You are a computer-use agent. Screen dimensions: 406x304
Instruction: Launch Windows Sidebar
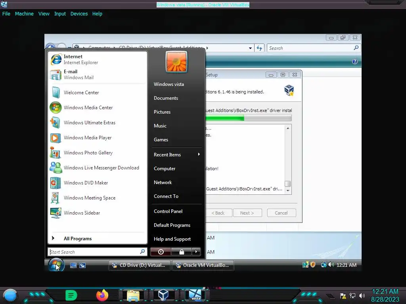point(98,213)
